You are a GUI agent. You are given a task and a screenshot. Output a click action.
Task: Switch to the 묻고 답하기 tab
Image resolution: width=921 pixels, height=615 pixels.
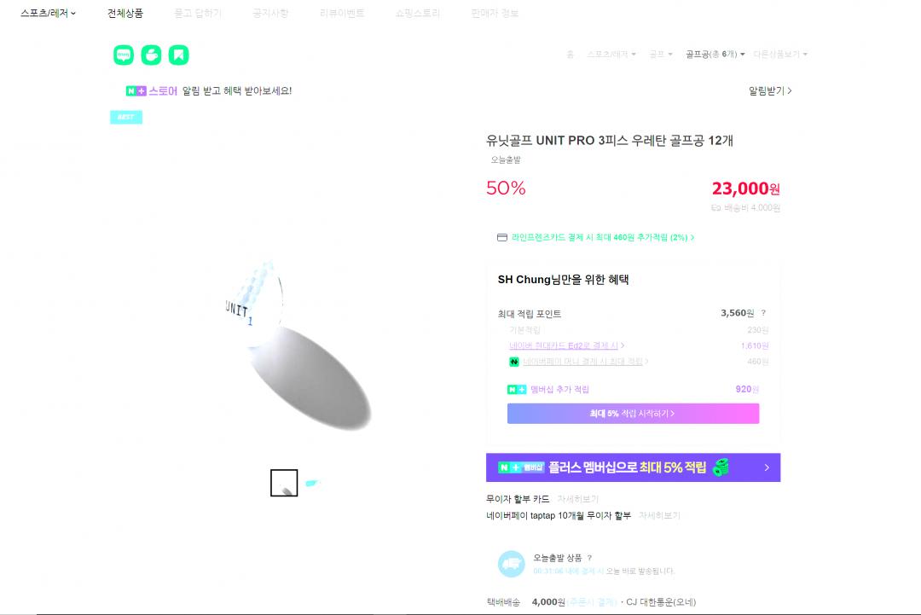[x=197, y=14]
